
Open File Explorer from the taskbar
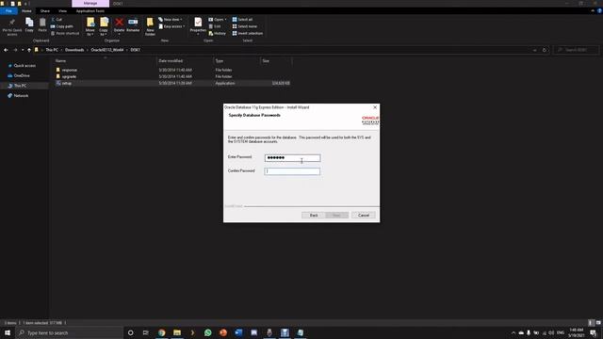[177, 332]
